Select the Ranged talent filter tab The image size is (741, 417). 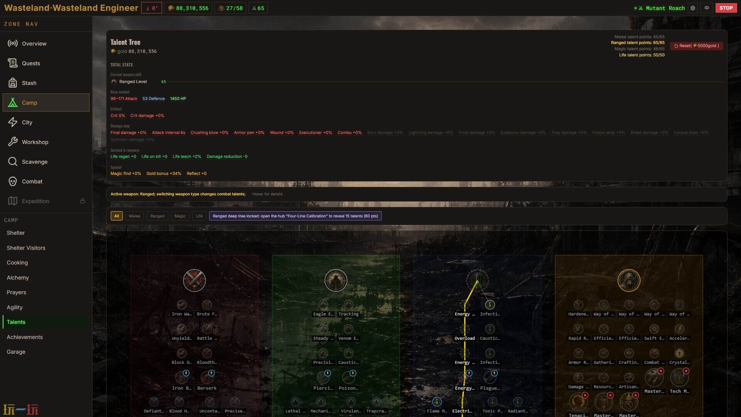pos(157,216)
